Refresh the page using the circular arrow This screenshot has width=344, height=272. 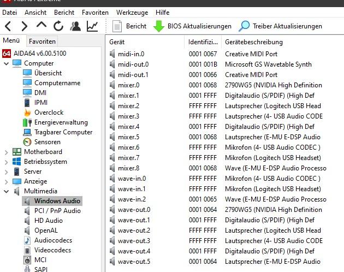(x=58, y=26)
